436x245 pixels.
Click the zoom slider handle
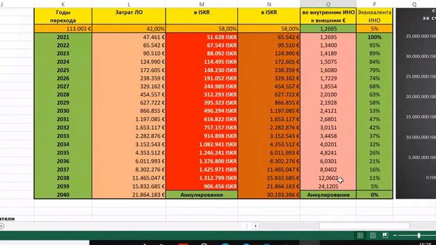coord(419,235)
